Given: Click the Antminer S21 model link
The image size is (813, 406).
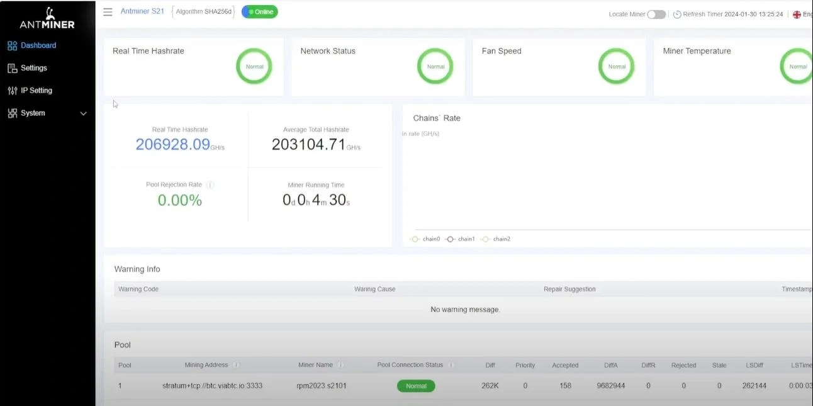Looking at the screenshot, I should (142, 12).
